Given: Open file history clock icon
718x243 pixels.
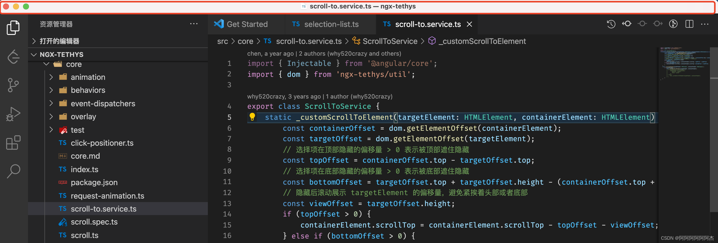Looking at the screenshot, I should tap(611, 24).
